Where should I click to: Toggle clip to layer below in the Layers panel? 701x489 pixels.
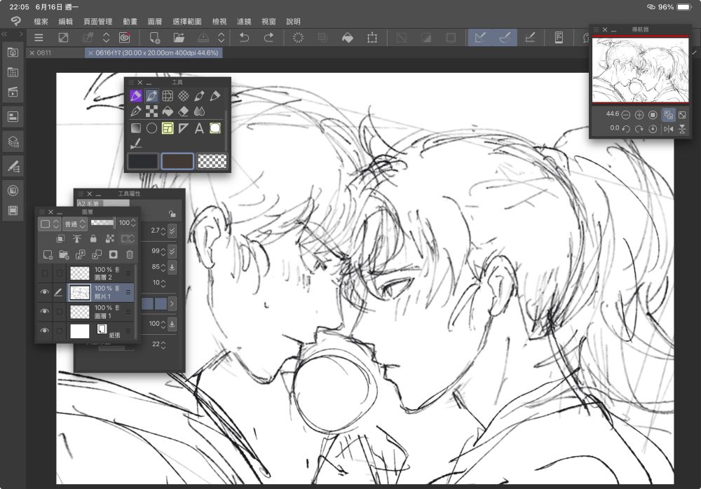pyautogui.click(x=60, y=239)
